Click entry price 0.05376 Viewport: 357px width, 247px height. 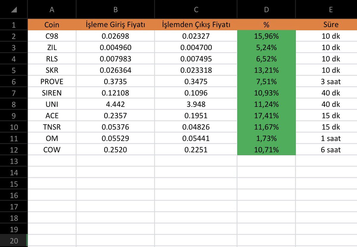115,127
